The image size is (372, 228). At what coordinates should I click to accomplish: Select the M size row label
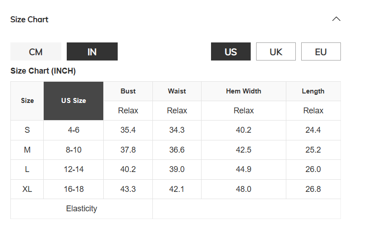[x=27, y=150]
